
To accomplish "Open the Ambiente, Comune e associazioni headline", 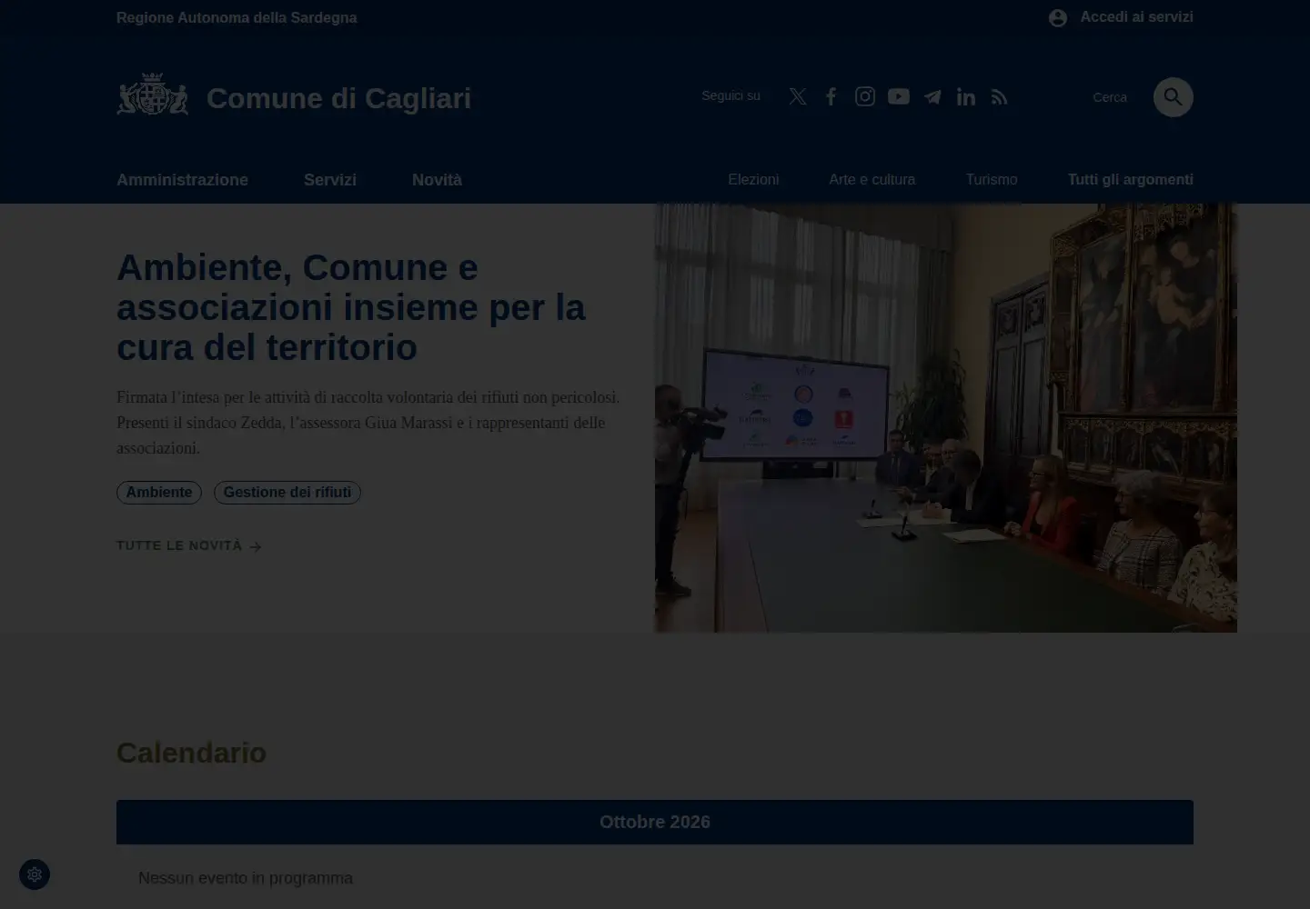I will (351, 307).
